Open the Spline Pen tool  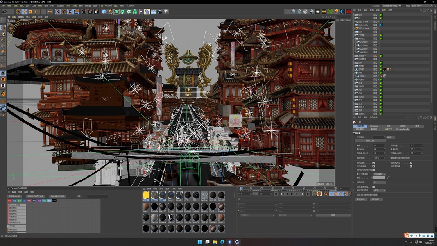(x=110, y=11)
